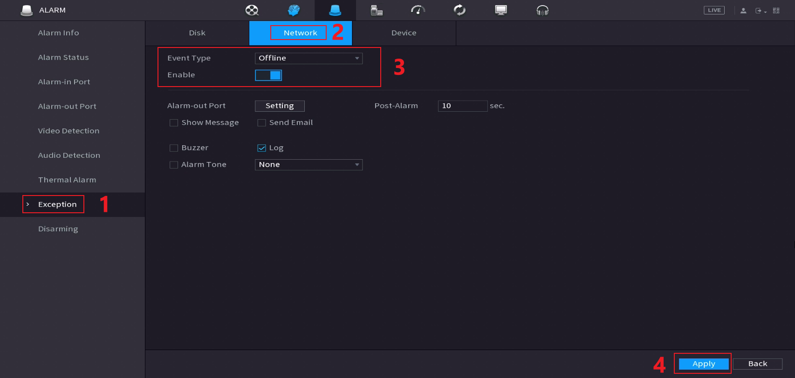Open the AI brain icon
Image resolution: width=795 pixels, height=378 pixels.
coord(294,10)
